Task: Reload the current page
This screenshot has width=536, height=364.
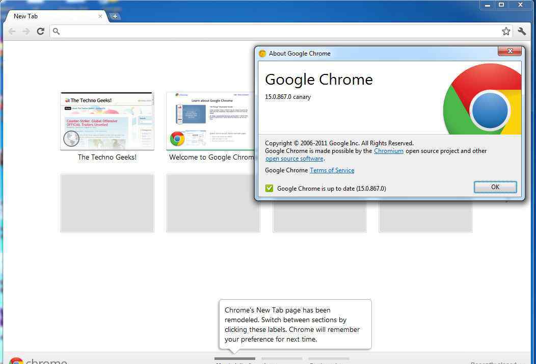Action: pos(40,32)
